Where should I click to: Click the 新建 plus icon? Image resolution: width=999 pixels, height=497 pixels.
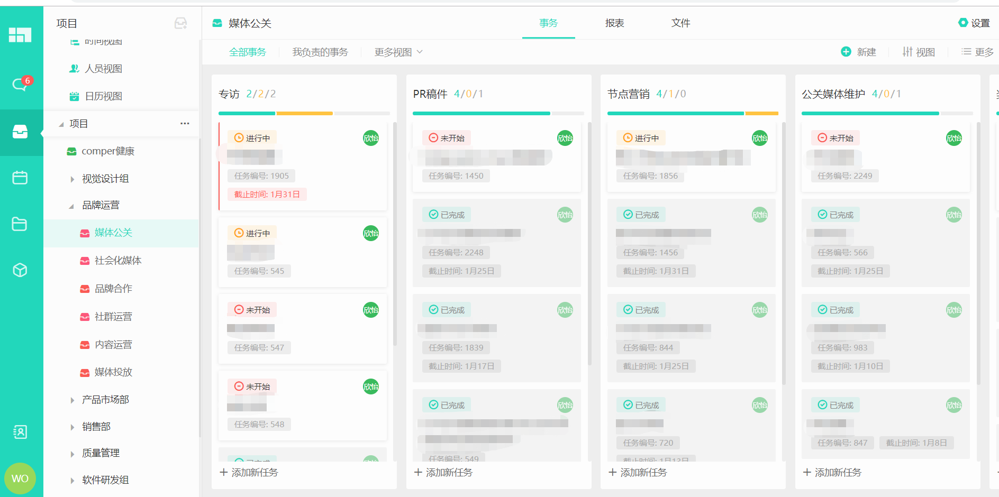click(846, 51)
